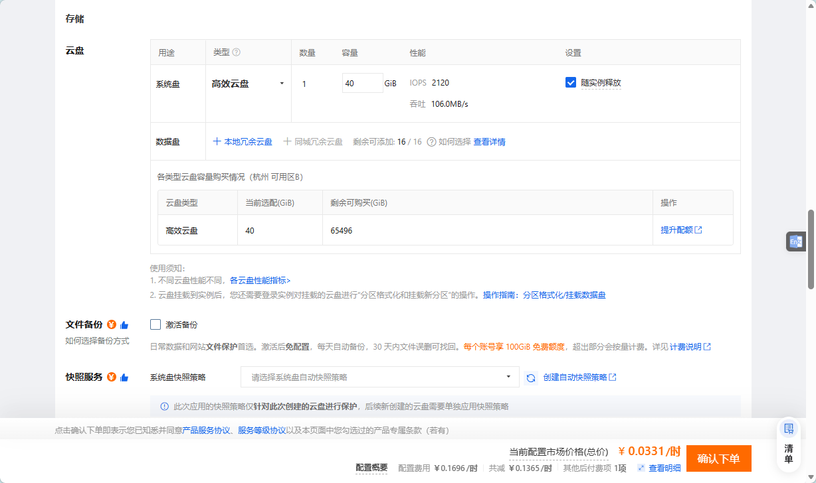Click the 65496 remaining quota cell

tap(488, 231)
